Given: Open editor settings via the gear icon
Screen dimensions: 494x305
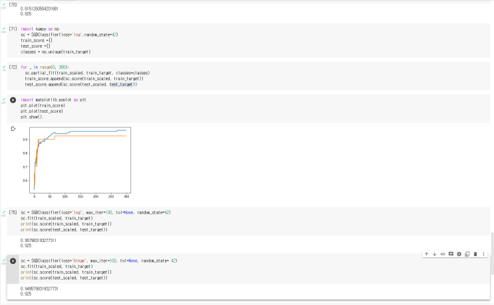Looking at the screenshot, I should coord(459,254).
